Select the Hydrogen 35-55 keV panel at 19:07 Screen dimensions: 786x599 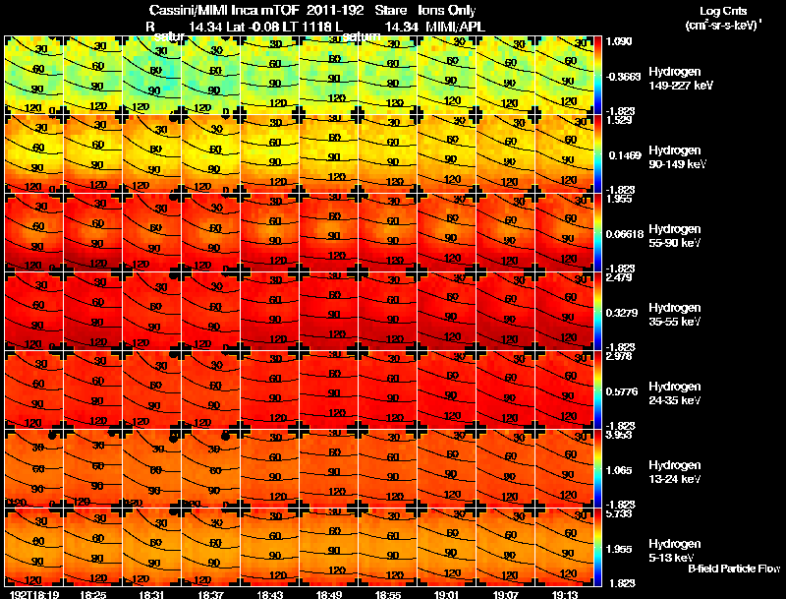coord(506,311)
